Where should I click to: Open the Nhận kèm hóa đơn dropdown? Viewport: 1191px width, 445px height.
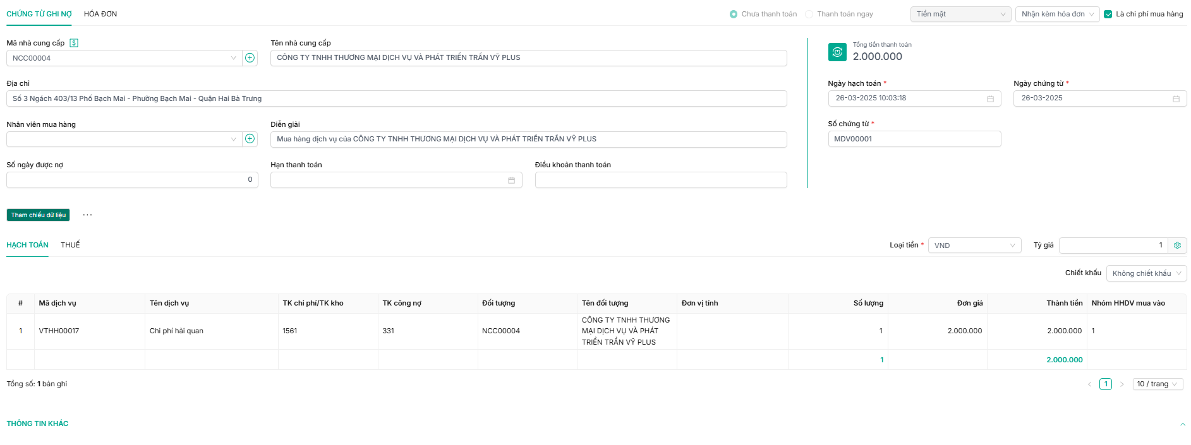(x=1057, y=14)
